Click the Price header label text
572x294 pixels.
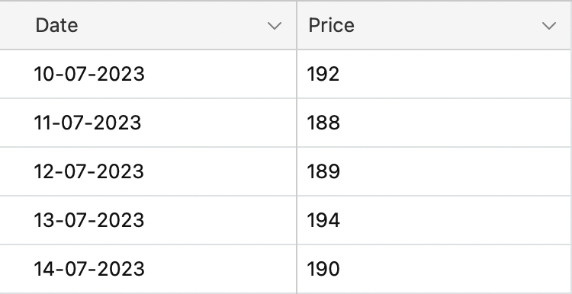331,25
